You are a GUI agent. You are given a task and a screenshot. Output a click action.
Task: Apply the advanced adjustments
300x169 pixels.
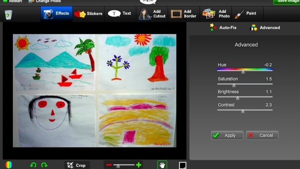(x=227, y=135)
